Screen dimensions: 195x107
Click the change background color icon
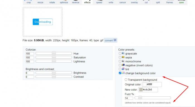[x=123, y=73]
